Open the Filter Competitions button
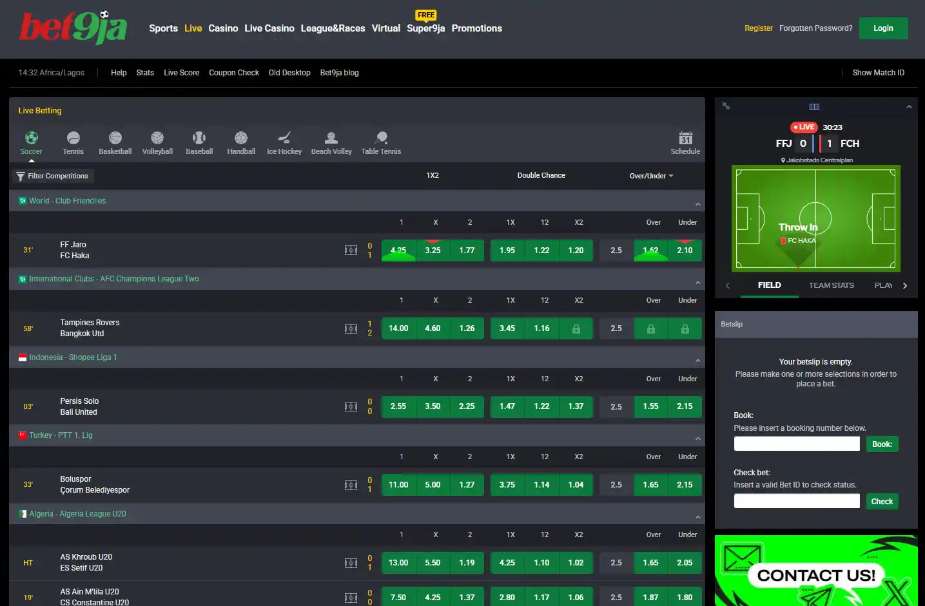This screenshot has width=925, height=606. [52, 176]
